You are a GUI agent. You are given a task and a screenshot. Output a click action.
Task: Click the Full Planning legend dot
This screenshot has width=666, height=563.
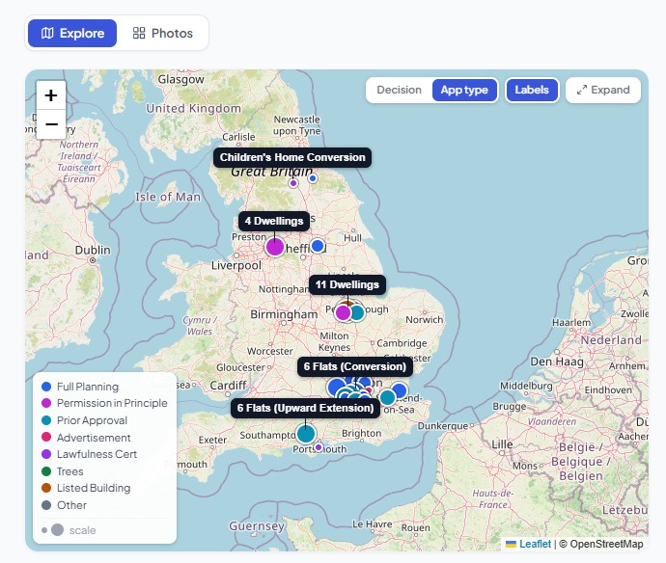46,387
